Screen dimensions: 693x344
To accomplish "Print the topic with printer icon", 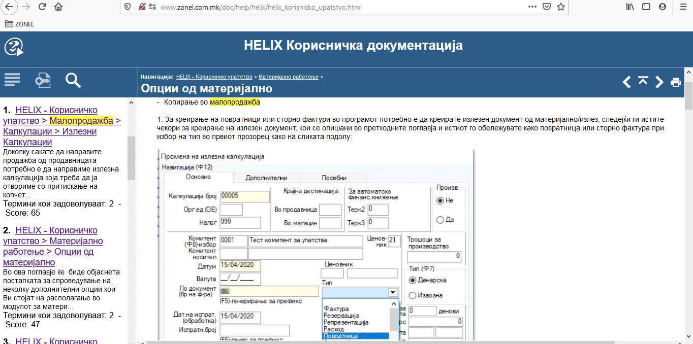I will [675, 82].
